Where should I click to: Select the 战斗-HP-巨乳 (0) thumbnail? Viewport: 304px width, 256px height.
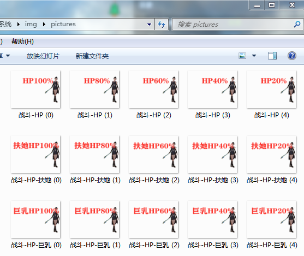(35, 219)
